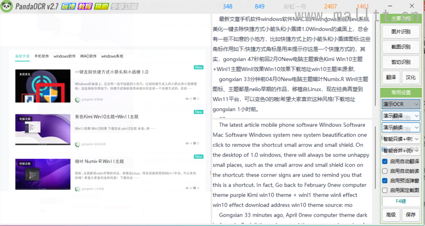
Task: Click the 暗叶 Numix·R theme thumbnail
Action: pos(43,174)
